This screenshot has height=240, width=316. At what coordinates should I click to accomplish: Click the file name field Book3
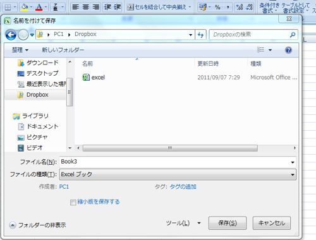(174, 162)
